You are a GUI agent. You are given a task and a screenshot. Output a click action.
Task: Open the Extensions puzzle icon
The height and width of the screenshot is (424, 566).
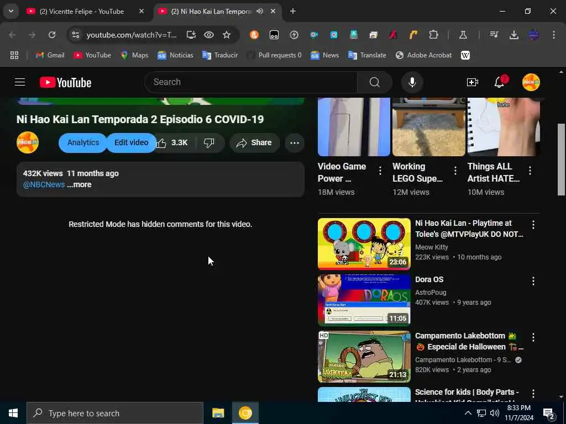coord(433,35)
